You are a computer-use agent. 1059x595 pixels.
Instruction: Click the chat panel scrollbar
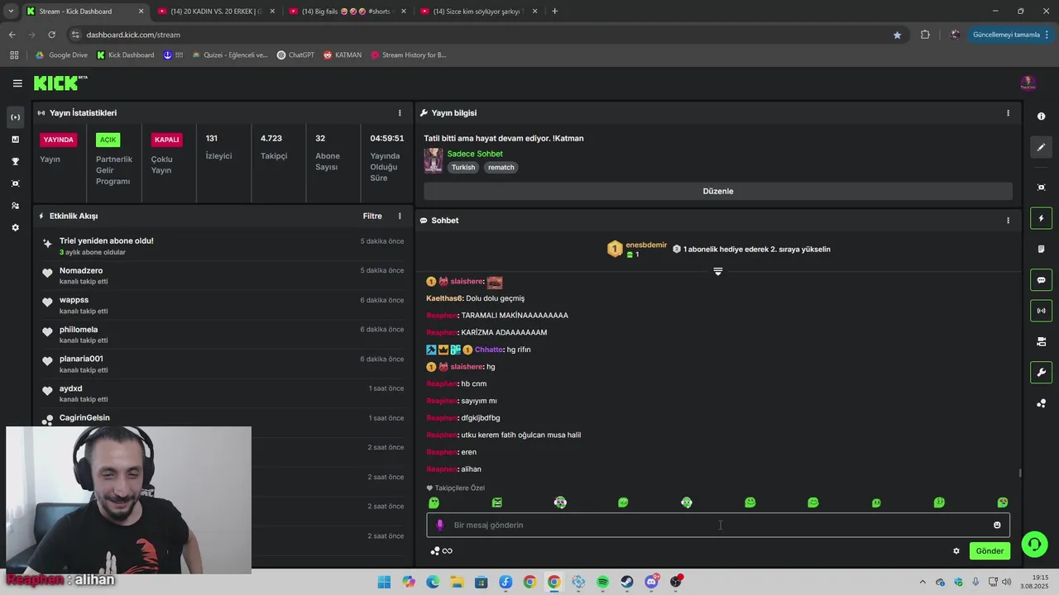tap(1020, 473)
